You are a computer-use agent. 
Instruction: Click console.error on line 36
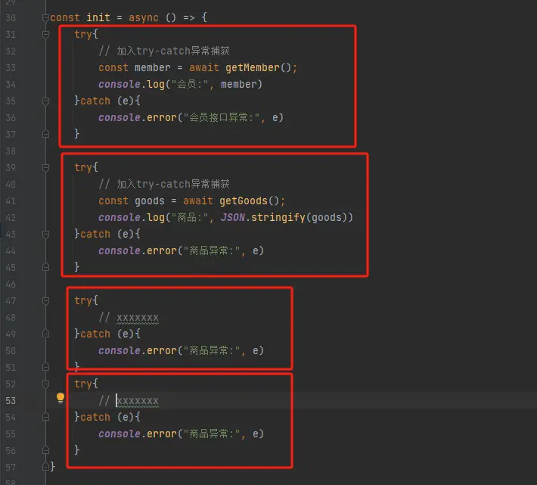tap(138, 117)
